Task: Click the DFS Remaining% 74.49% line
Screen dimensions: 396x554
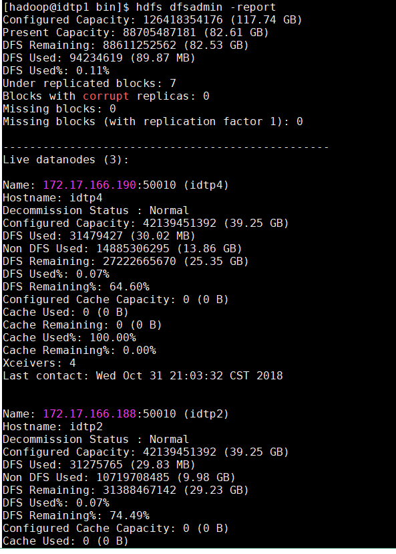Action: (76, 516)
